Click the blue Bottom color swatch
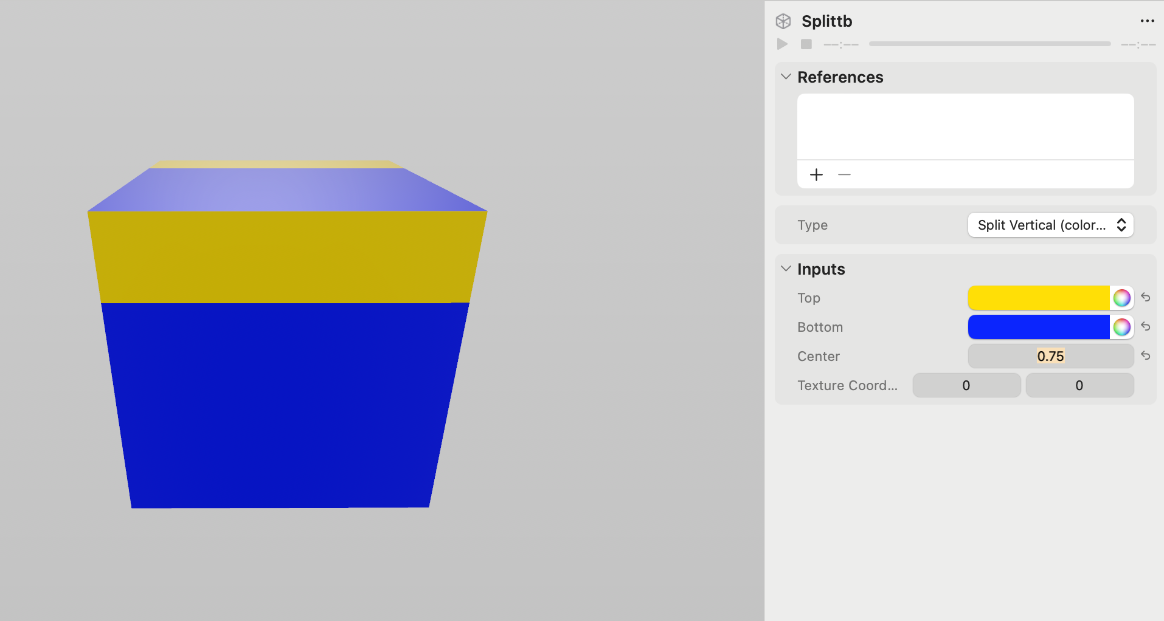1164x621 pixels. 1038,327
